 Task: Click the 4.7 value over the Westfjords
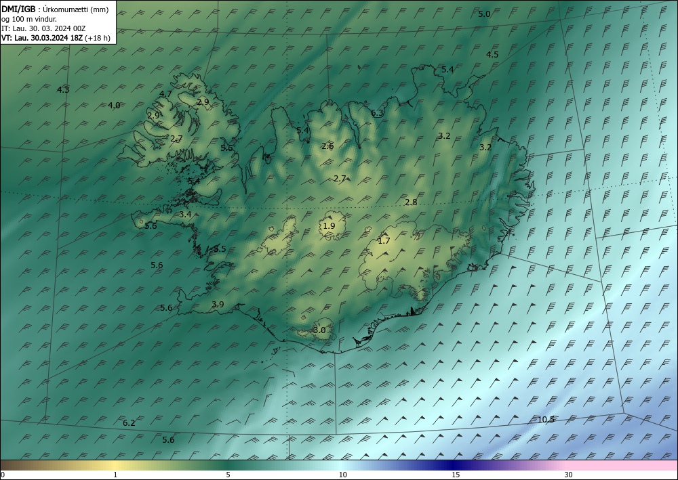click(165, 93)
